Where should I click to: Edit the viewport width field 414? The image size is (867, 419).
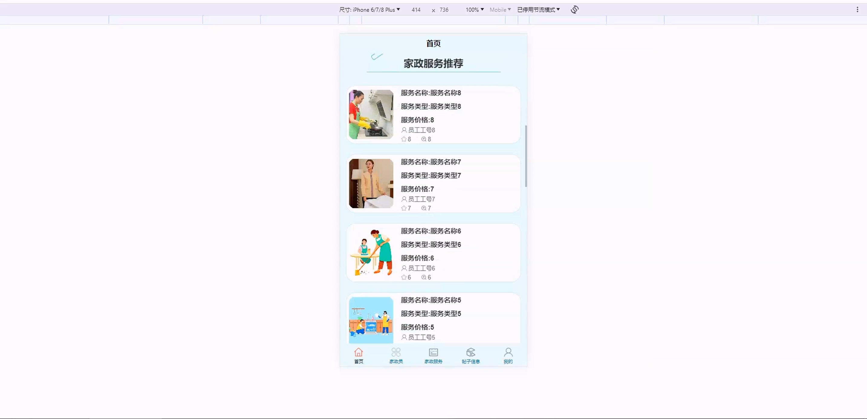pyautogui.click(x=416, y=10)
